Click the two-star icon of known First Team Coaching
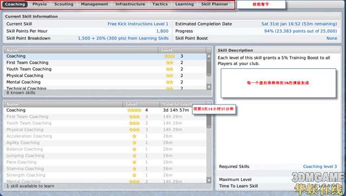This screenshot has height=196, width=346. [169, 62]
